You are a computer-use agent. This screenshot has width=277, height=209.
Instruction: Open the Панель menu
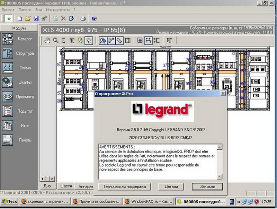(25, 10)
